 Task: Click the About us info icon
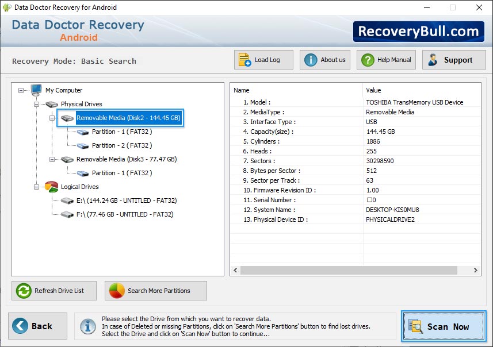click(x=311, y=60)
